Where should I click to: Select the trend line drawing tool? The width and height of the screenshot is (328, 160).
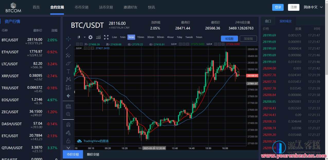[68, 47]
